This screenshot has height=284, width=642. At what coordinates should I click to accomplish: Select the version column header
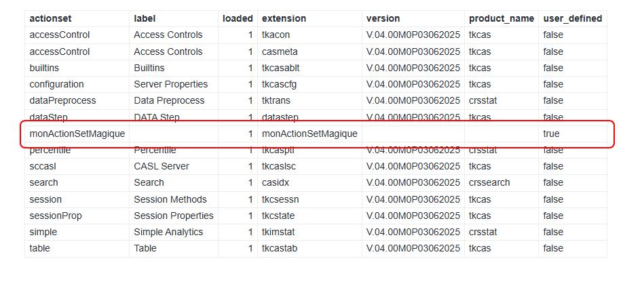[x=383, y=18]
